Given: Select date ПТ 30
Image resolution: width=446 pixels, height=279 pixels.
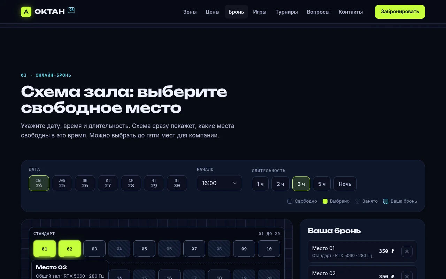Looking at the screenshot, I should [177, 183].
